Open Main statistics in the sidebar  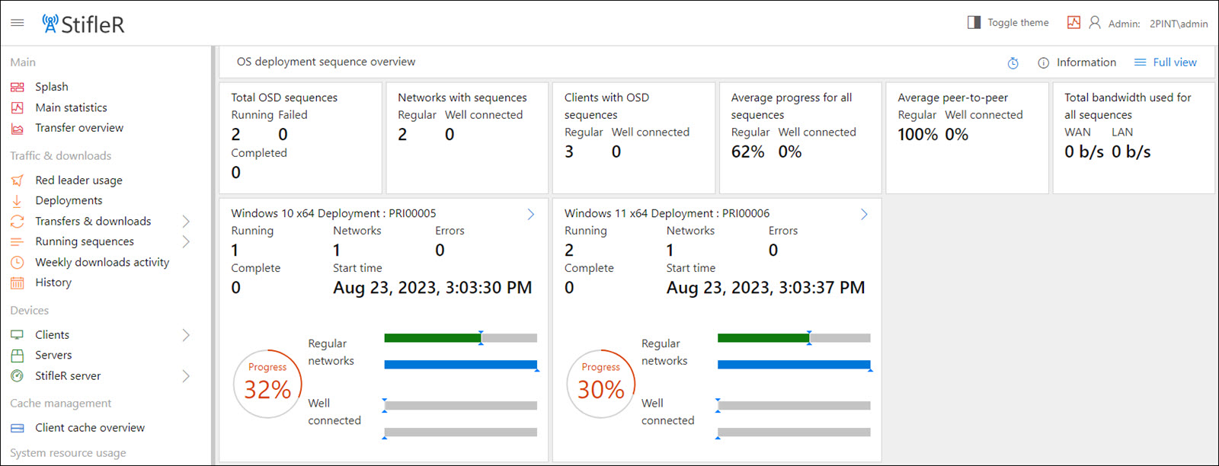click(71, 107)
